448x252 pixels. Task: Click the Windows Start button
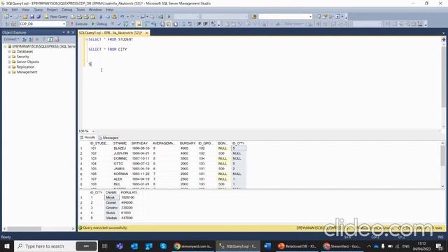(x=7, y=246)
